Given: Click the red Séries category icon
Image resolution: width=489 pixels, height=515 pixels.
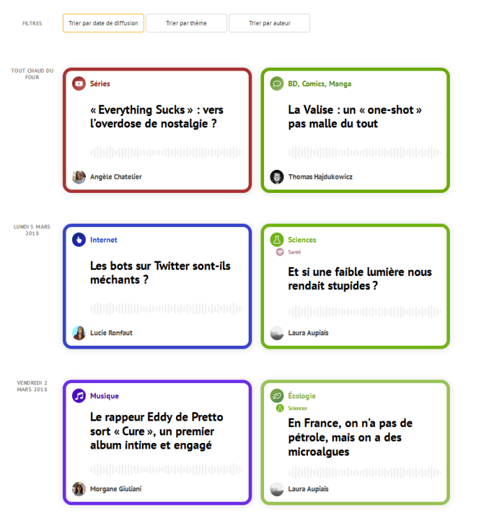Looking at the screenshot, I should click(79, 84).
